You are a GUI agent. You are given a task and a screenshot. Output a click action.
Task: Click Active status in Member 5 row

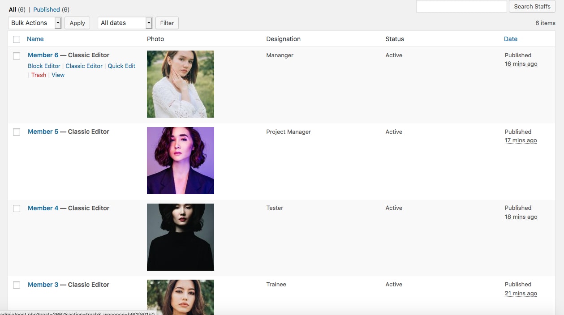pyautogui.click(x=394, y=132)
